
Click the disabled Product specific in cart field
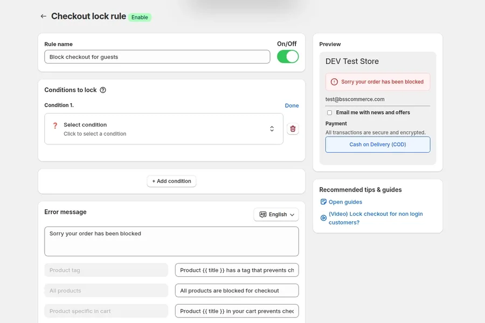106,311
